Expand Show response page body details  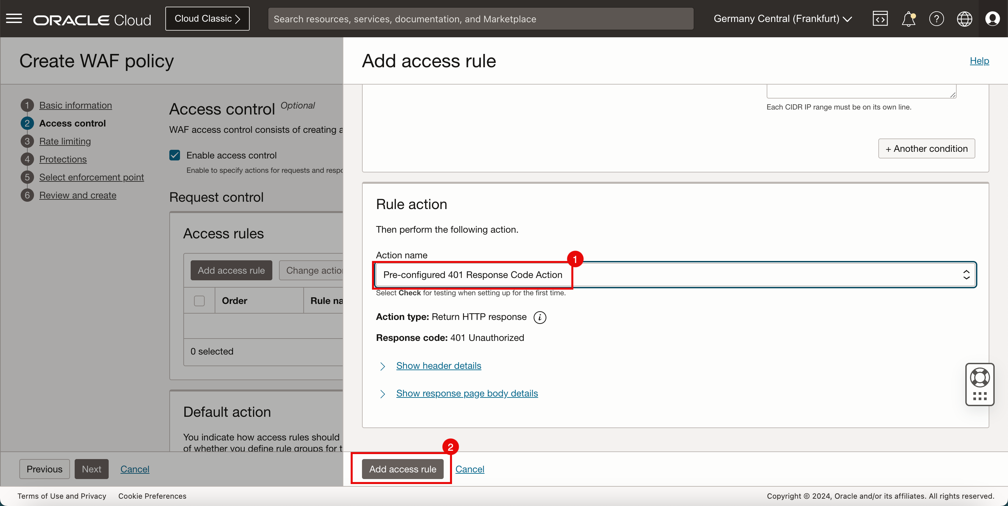coord(467,392)
